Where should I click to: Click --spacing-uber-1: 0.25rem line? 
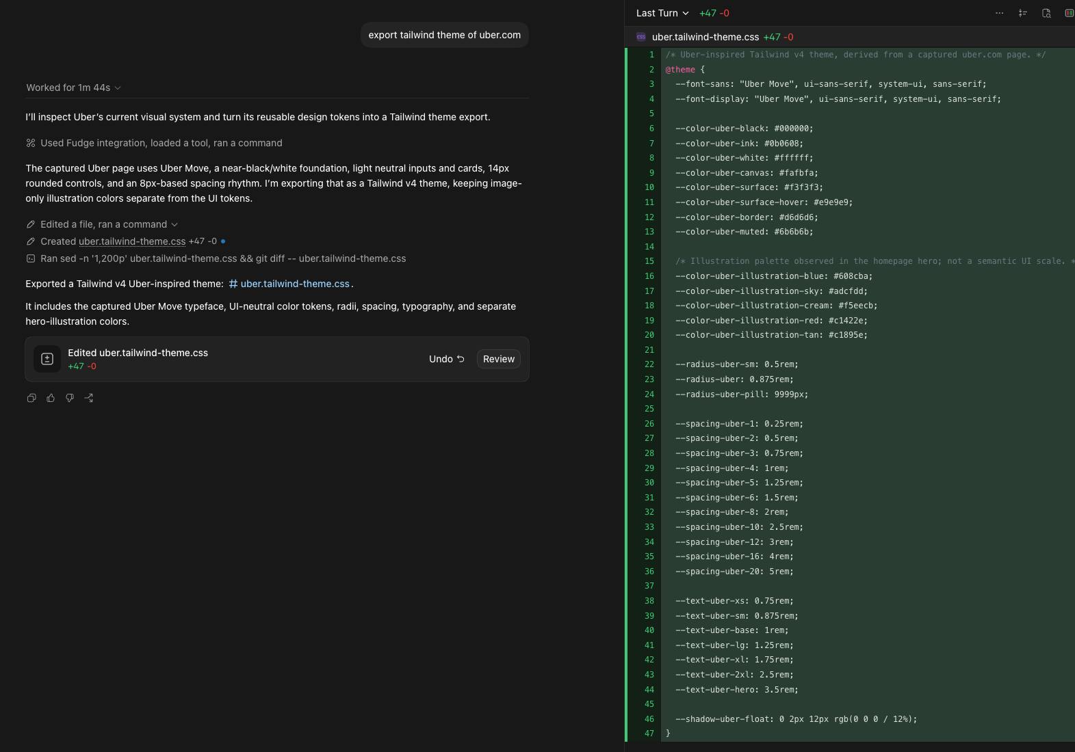pos(739,424)
